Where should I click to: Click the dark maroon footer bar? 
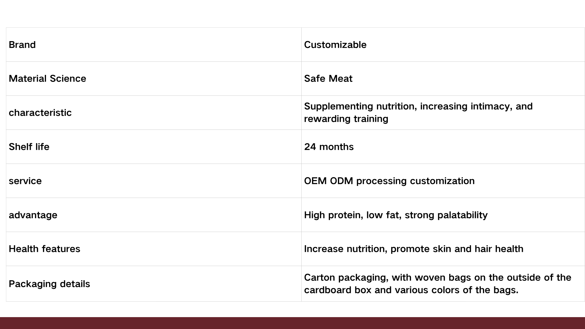click(x=292, y=323)
